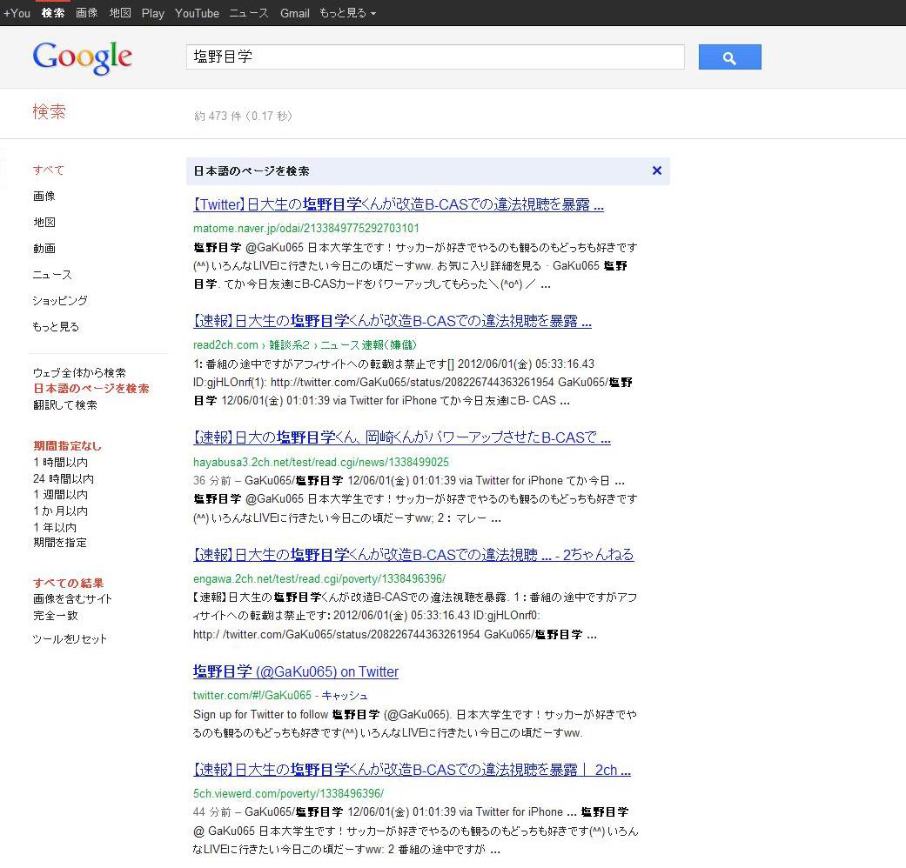Filter results to 1 週間以内
Viewport: 906px width, 868px height.
[x=60, y=494]
